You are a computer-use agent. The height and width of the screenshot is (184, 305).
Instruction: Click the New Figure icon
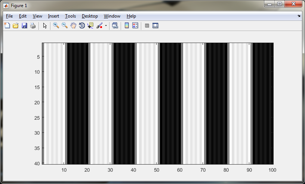[x=7, y=26]
